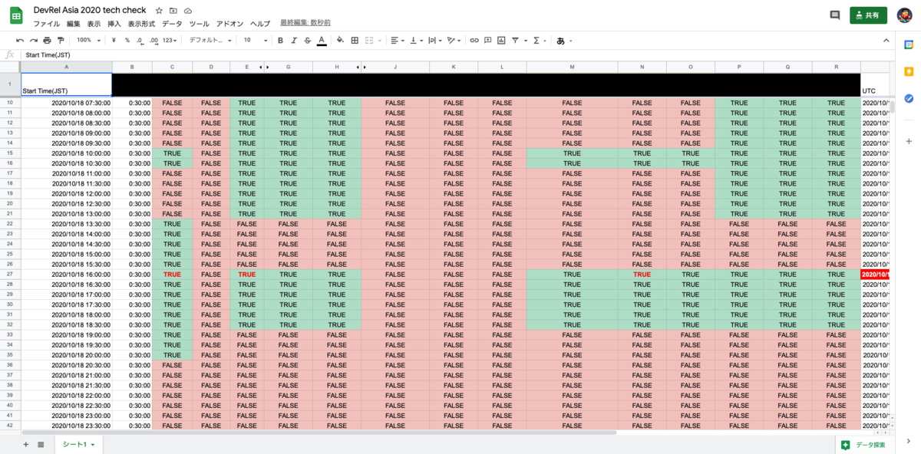Open the 挿入 menu
The width and height of the screenshot is (921, 454).
(114, 24)
